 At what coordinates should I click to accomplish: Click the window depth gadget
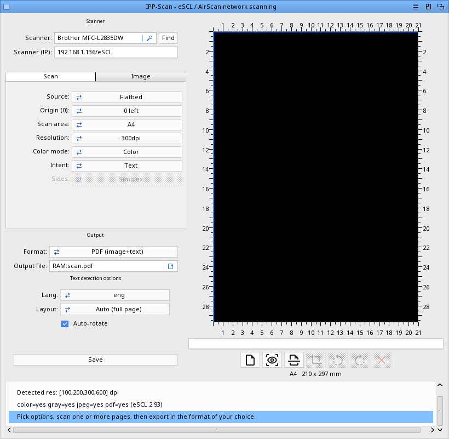441,7
